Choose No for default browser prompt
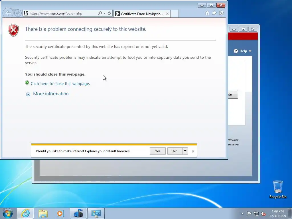The height and width of the screenshot is (219, 292). (x=175, y=151)
